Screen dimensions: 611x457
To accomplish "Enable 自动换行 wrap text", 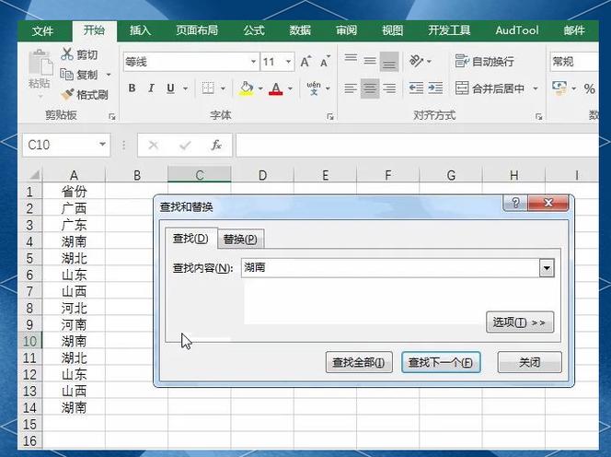I will pos(484,62).
